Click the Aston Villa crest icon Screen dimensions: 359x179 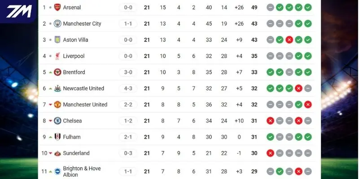click(57, 40)
